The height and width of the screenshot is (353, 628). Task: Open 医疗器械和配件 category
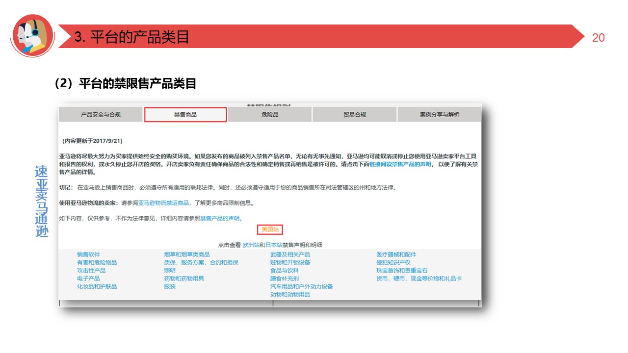(396, 254)
